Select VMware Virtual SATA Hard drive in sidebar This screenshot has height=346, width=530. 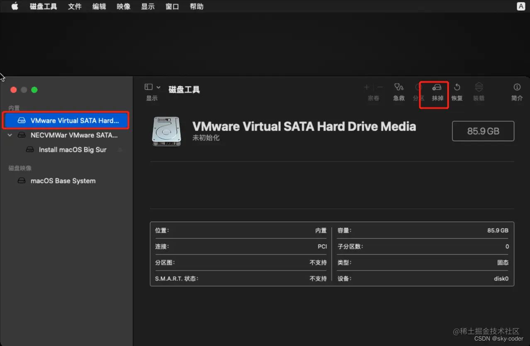(x=66, y=121)
